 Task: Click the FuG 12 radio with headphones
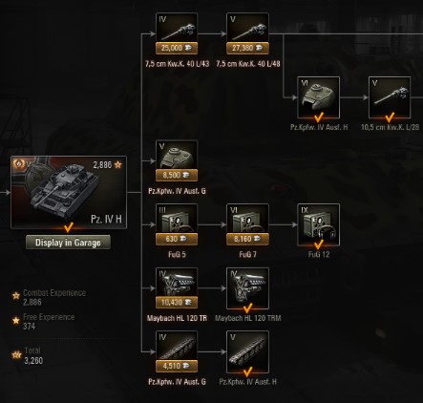tap(318, 224)
